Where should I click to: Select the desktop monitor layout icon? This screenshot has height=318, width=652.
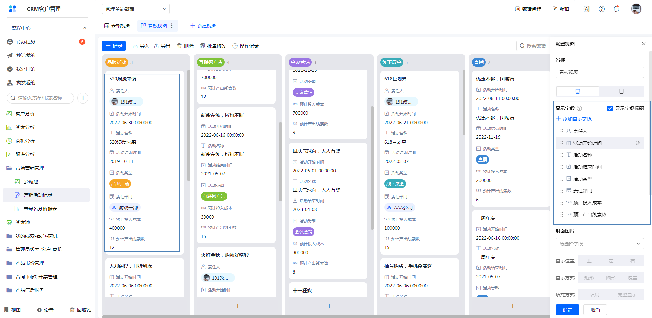578,91
